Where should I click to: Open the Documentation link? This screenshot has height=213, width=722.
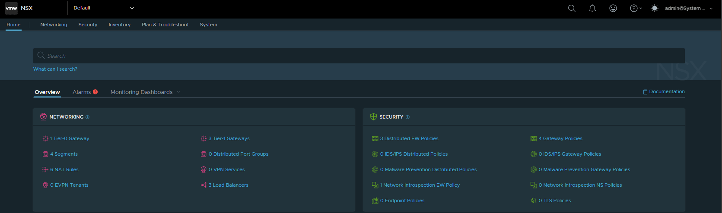(x=664, y=91)
